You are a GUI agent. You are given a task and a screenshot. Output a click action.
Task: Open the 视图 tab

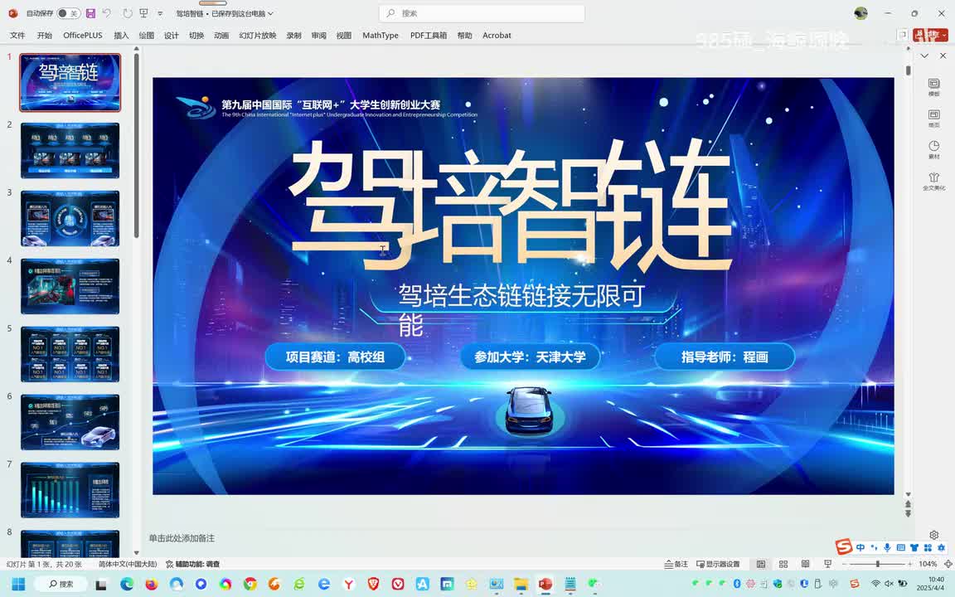coord(344,36)
